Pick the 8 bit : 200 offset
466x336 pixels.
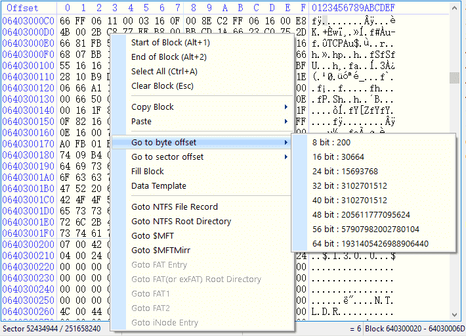331,143
